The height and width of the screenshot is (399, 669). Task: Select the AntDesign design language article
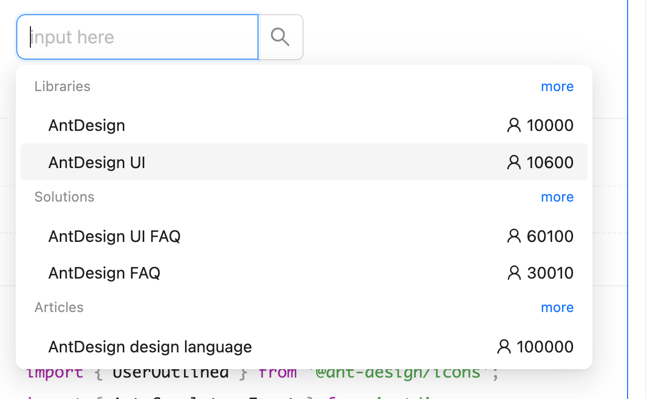coord(150,347)
